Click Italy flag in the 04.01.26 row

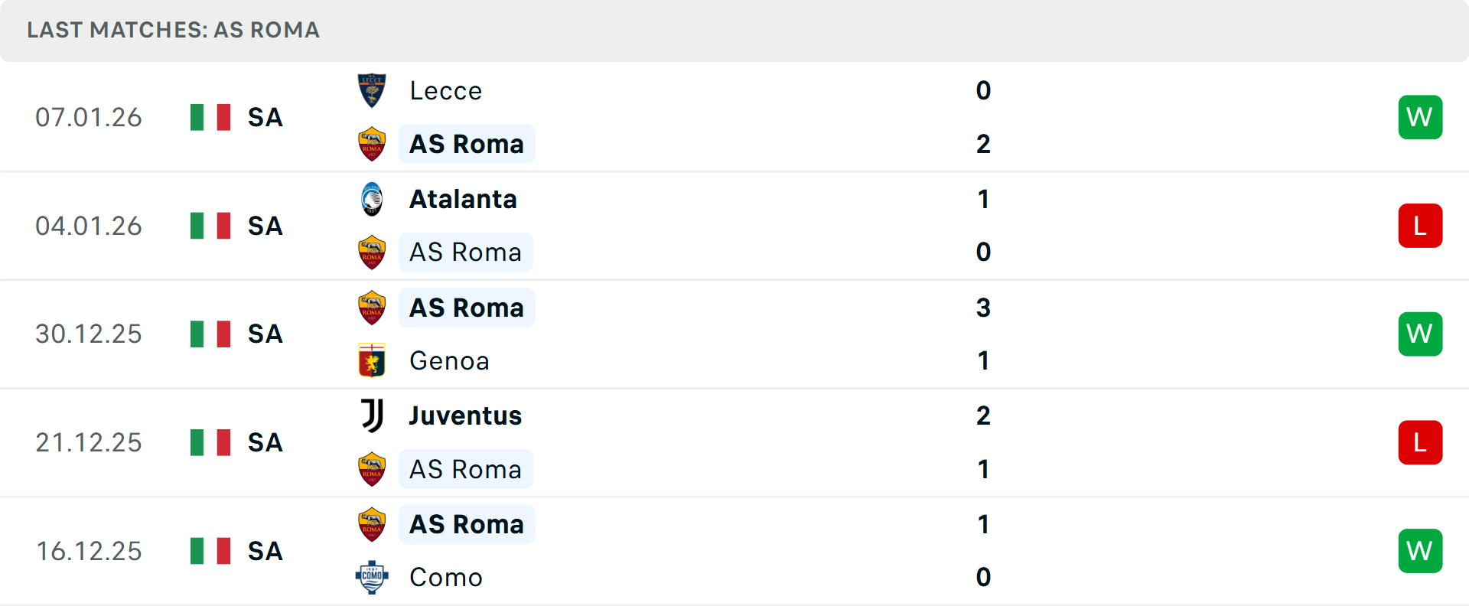(x=210, y=226)
